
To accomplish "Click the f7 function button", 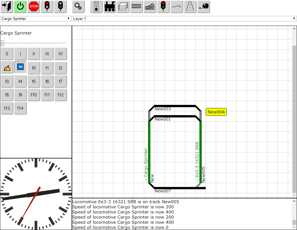I will [60, 81].
